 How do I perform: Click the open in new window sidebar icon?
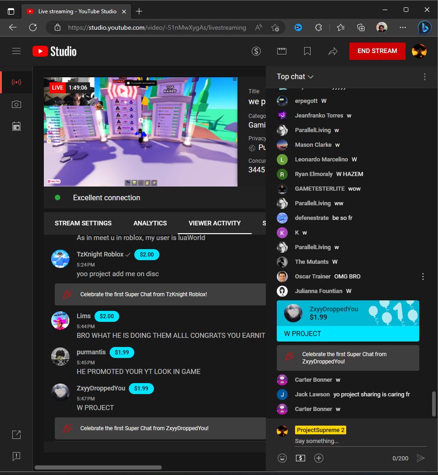pyautogui.click(x=16, y=434)
